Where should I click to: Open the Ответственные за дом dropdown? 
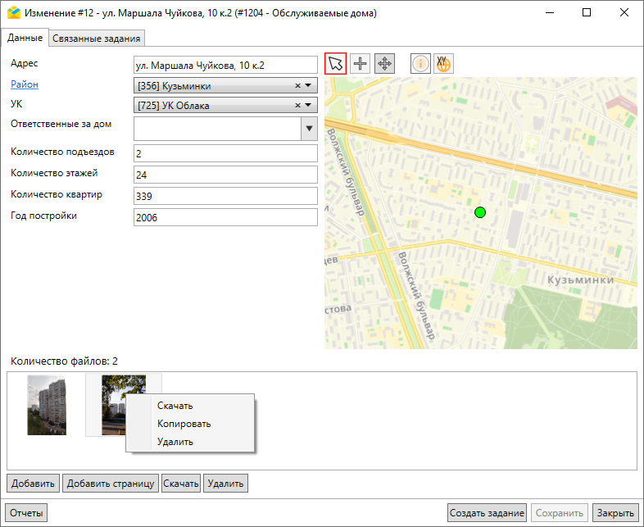pos(309,129)
